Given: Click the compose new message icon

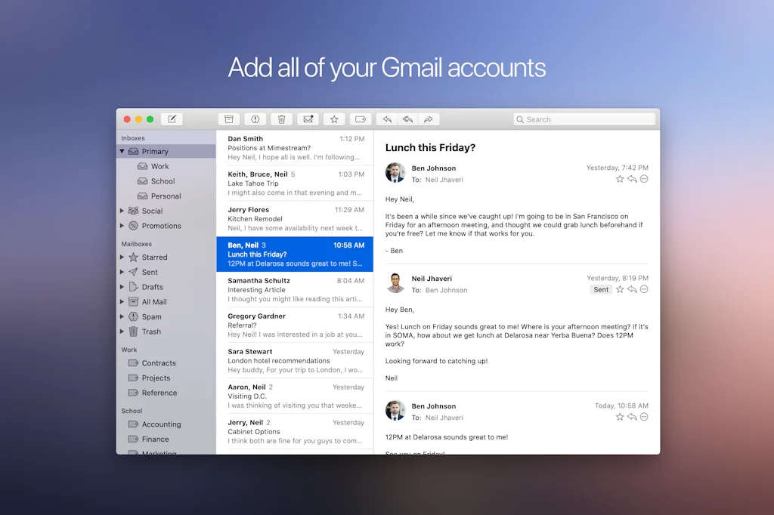Looking at the screenshot, I should click(172, 119).
